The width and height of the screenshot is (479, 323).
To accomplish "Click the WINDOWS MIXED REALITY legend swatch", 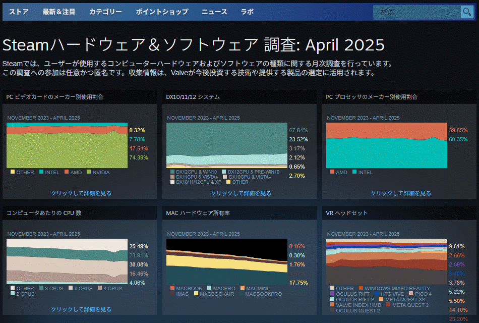I will coord(361,288).
